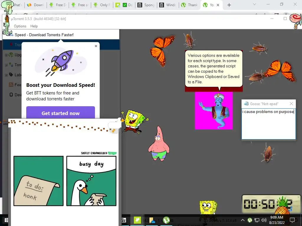Switch to the Windc browser tab
Viewport: 302px width, 226px height.
pos(168,5)
